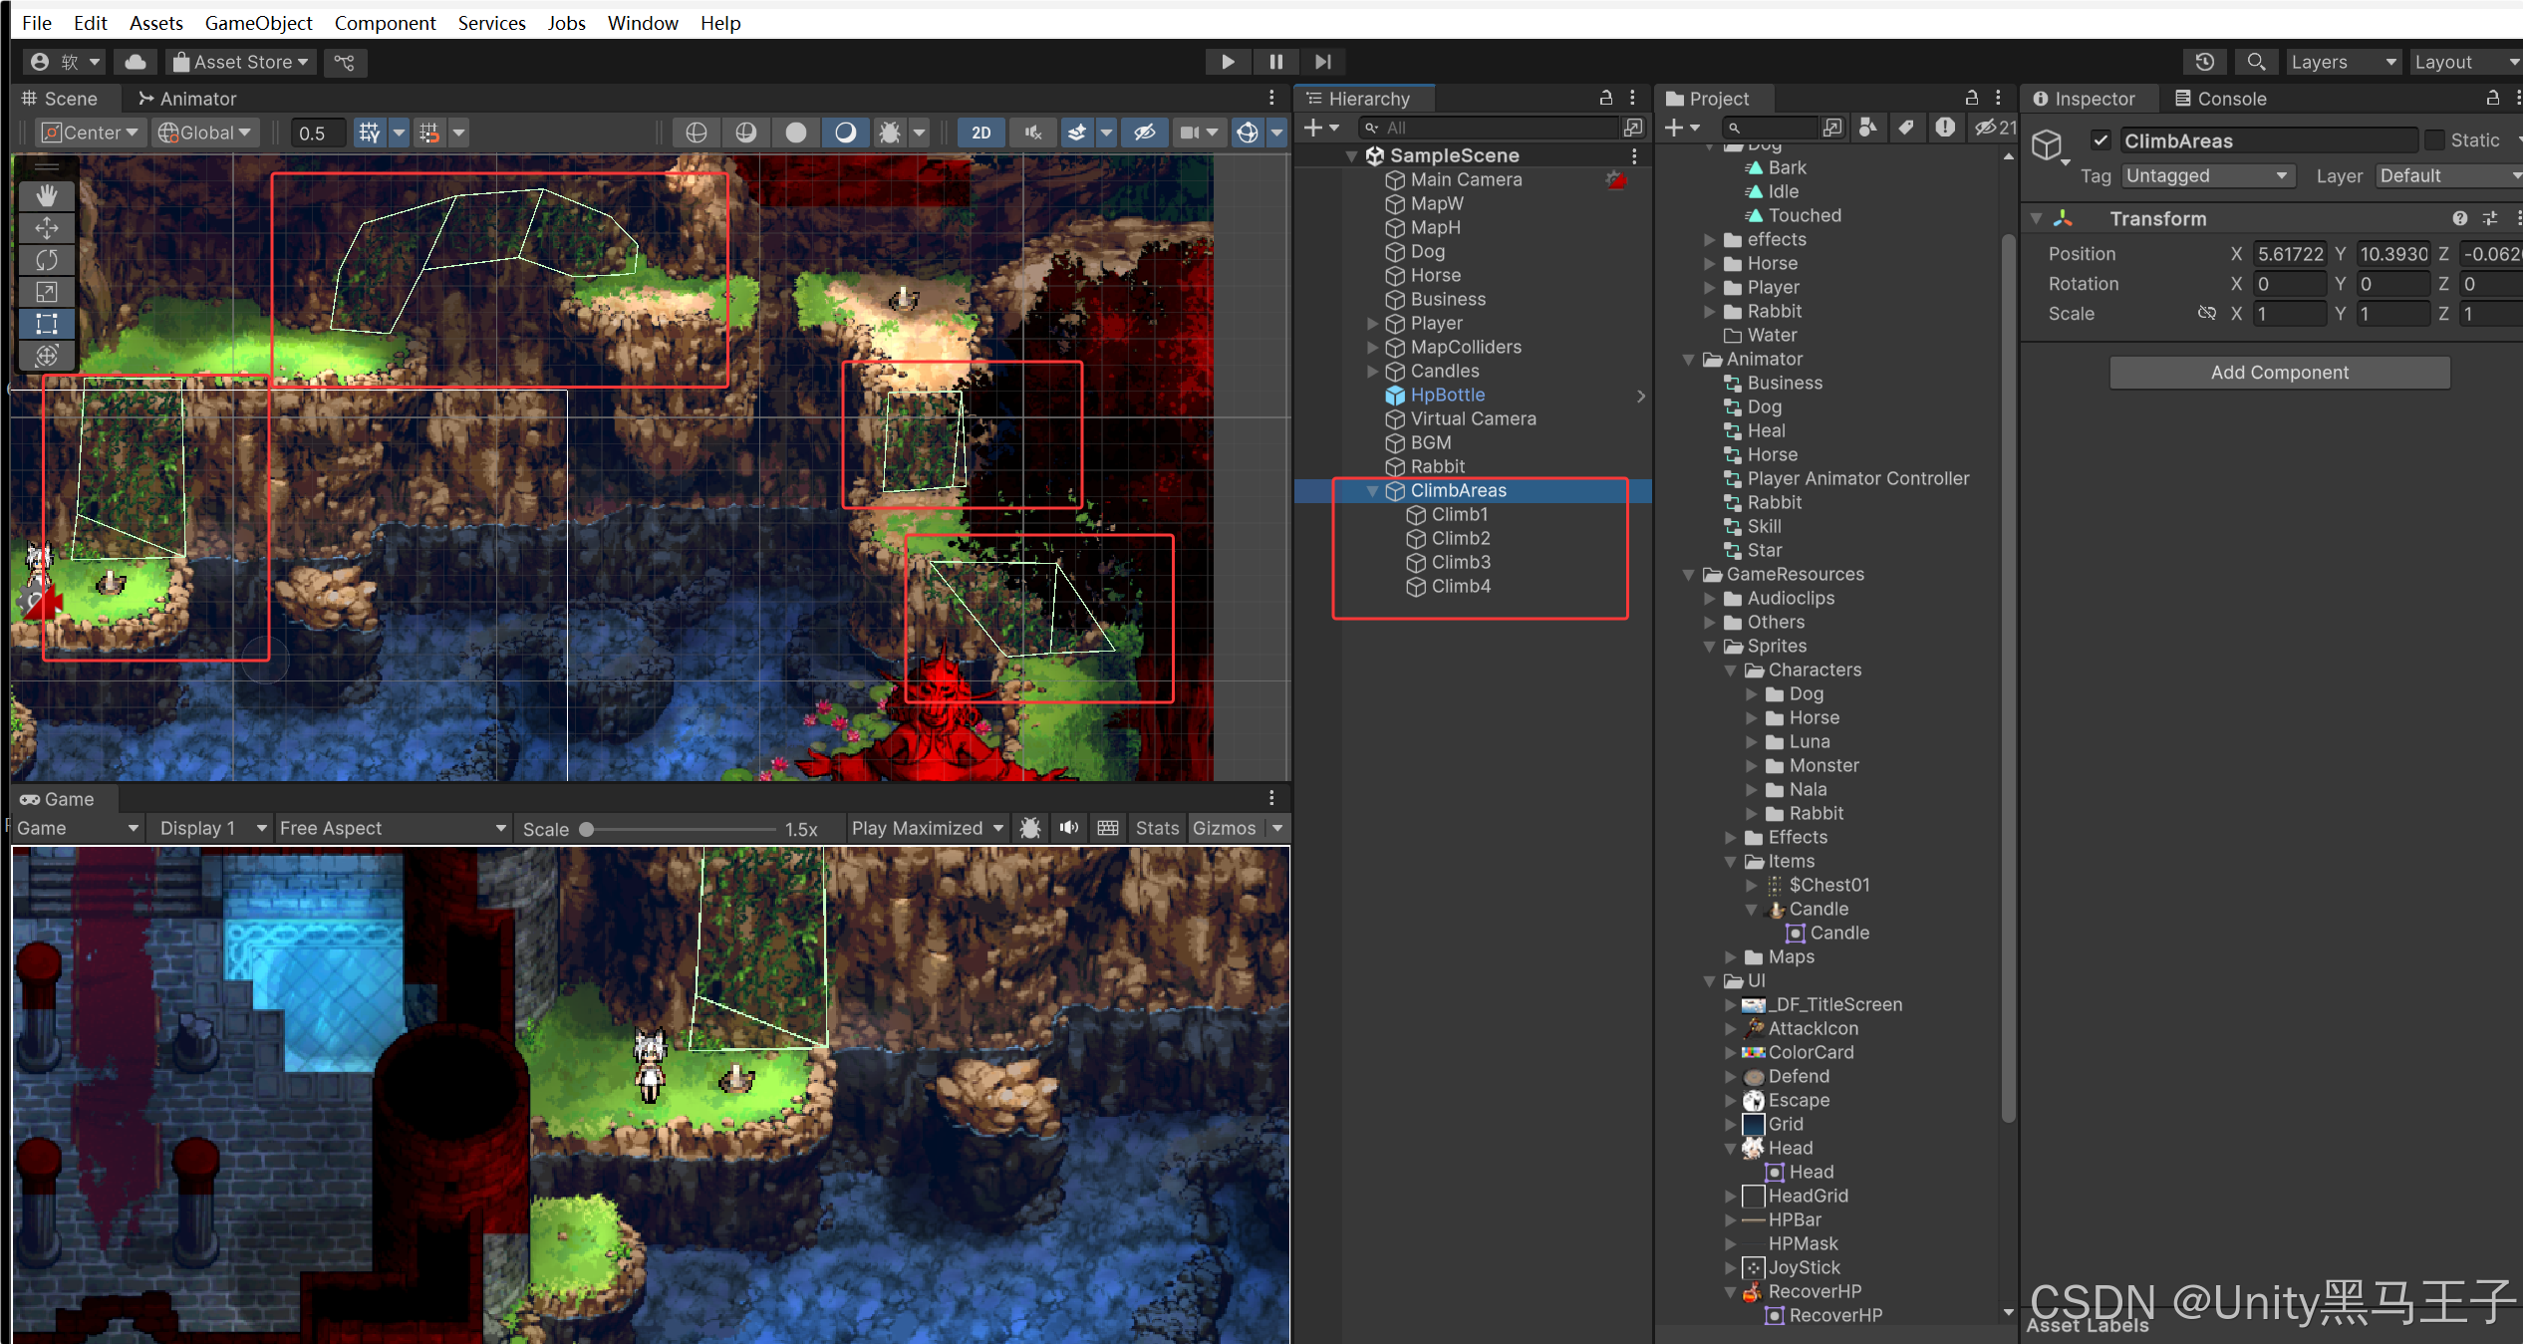Open the Free Aspect dropdown
The height and width of the screenshot is (1344, 2523).
coord(393,828)
